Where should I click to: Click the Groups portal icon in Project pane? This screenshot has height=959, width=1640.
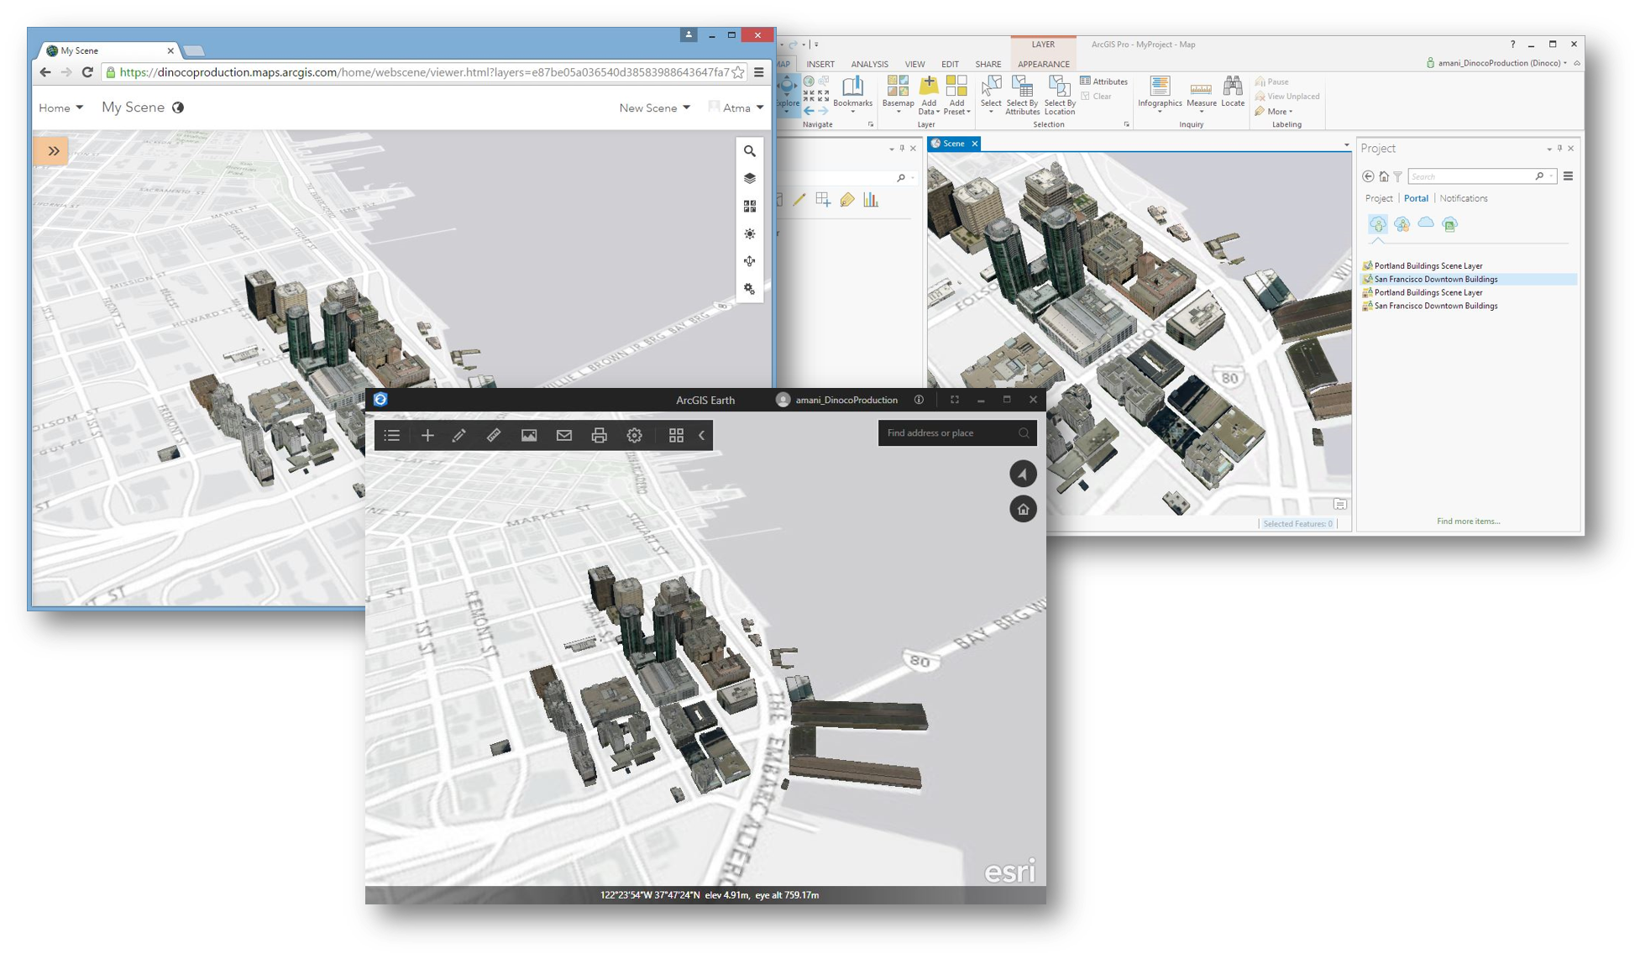[1402, 224]
